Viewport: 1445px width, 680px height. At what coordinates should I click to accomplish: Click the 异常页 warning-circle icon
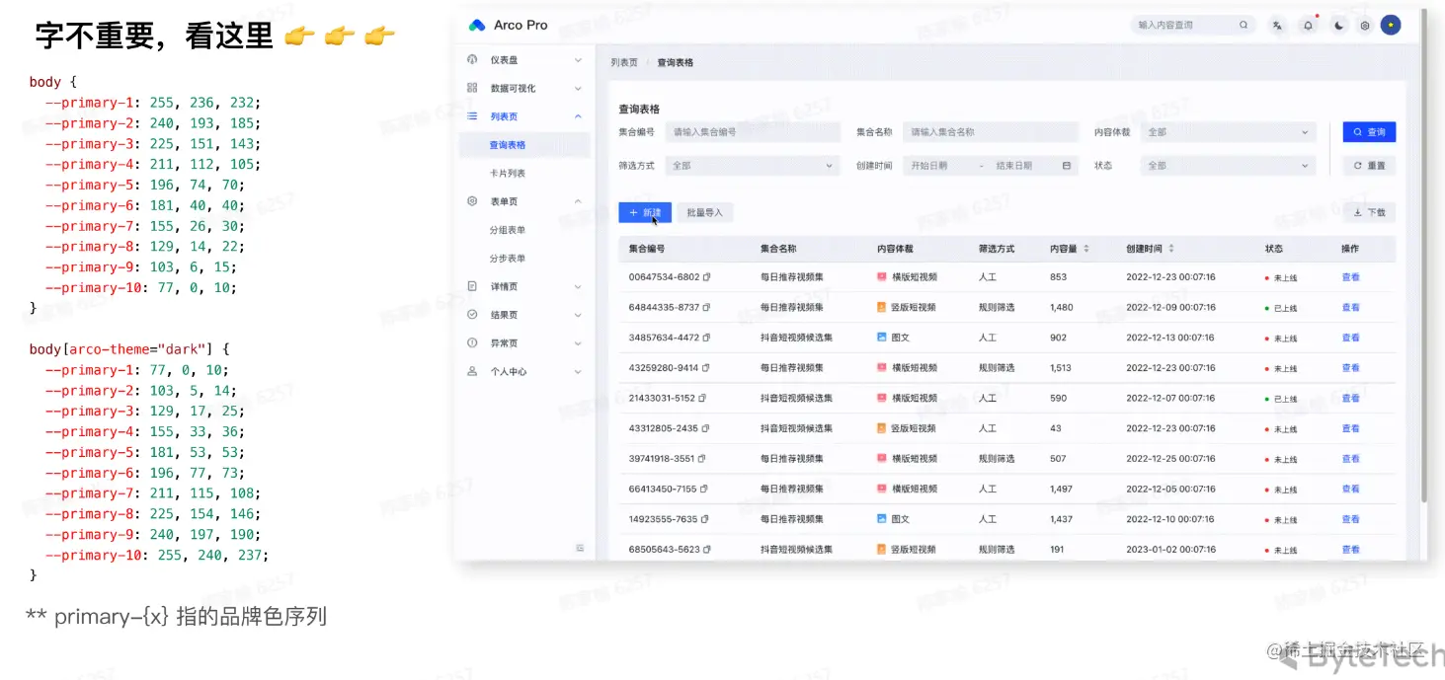point(472,343)
